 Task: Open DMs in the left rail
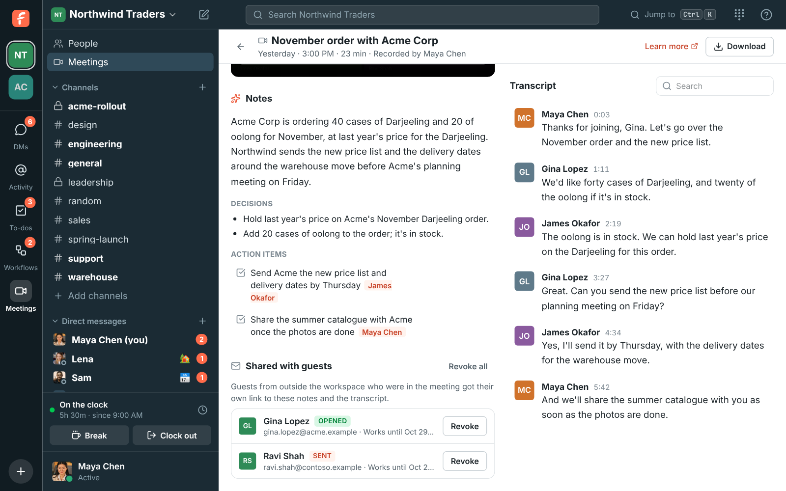click(x=21, y=134)
